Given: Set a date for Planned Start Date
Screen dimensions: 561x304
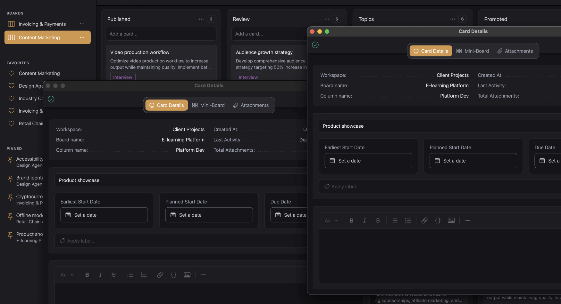Looking at the screenshot, I should click(473, 161).
